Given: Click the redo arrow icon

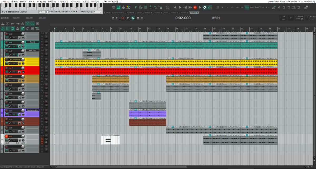Looking at the screenshot, I should (18, 24).
